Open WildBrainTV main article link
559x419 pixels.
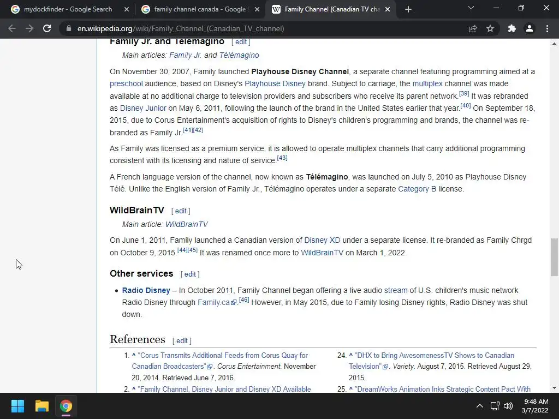click(x=187, y=224)
